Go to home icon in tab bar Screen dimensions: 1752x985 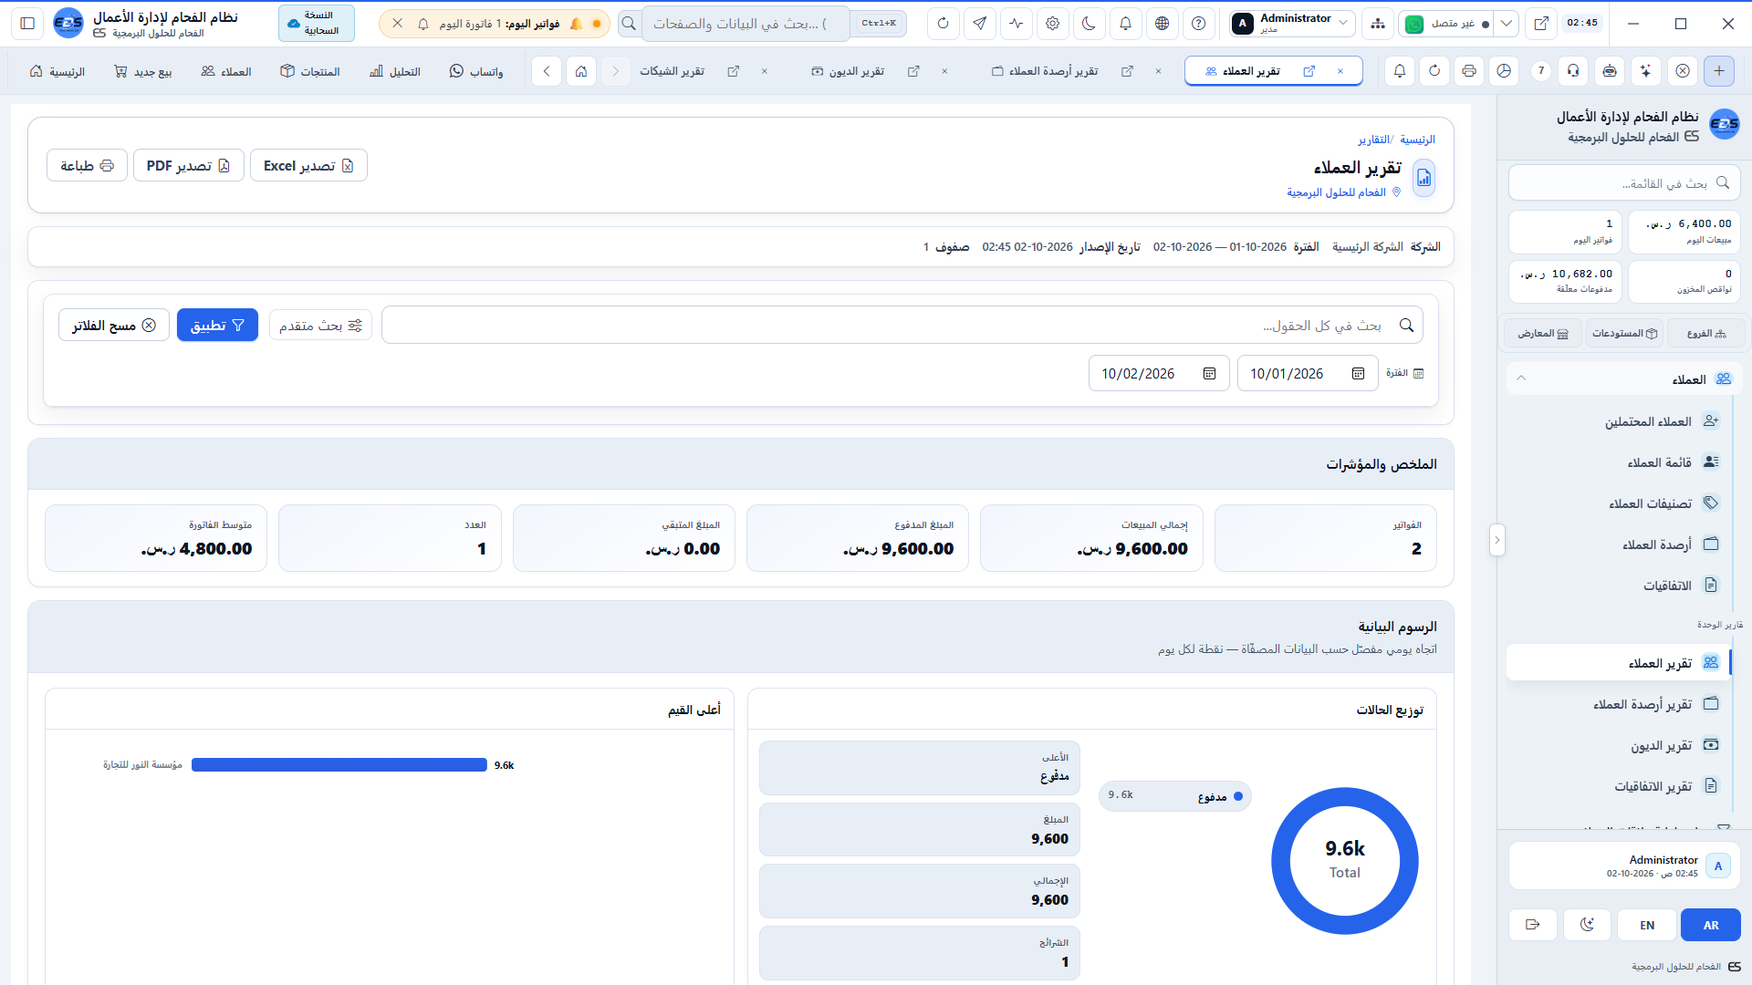coord(581,71)
